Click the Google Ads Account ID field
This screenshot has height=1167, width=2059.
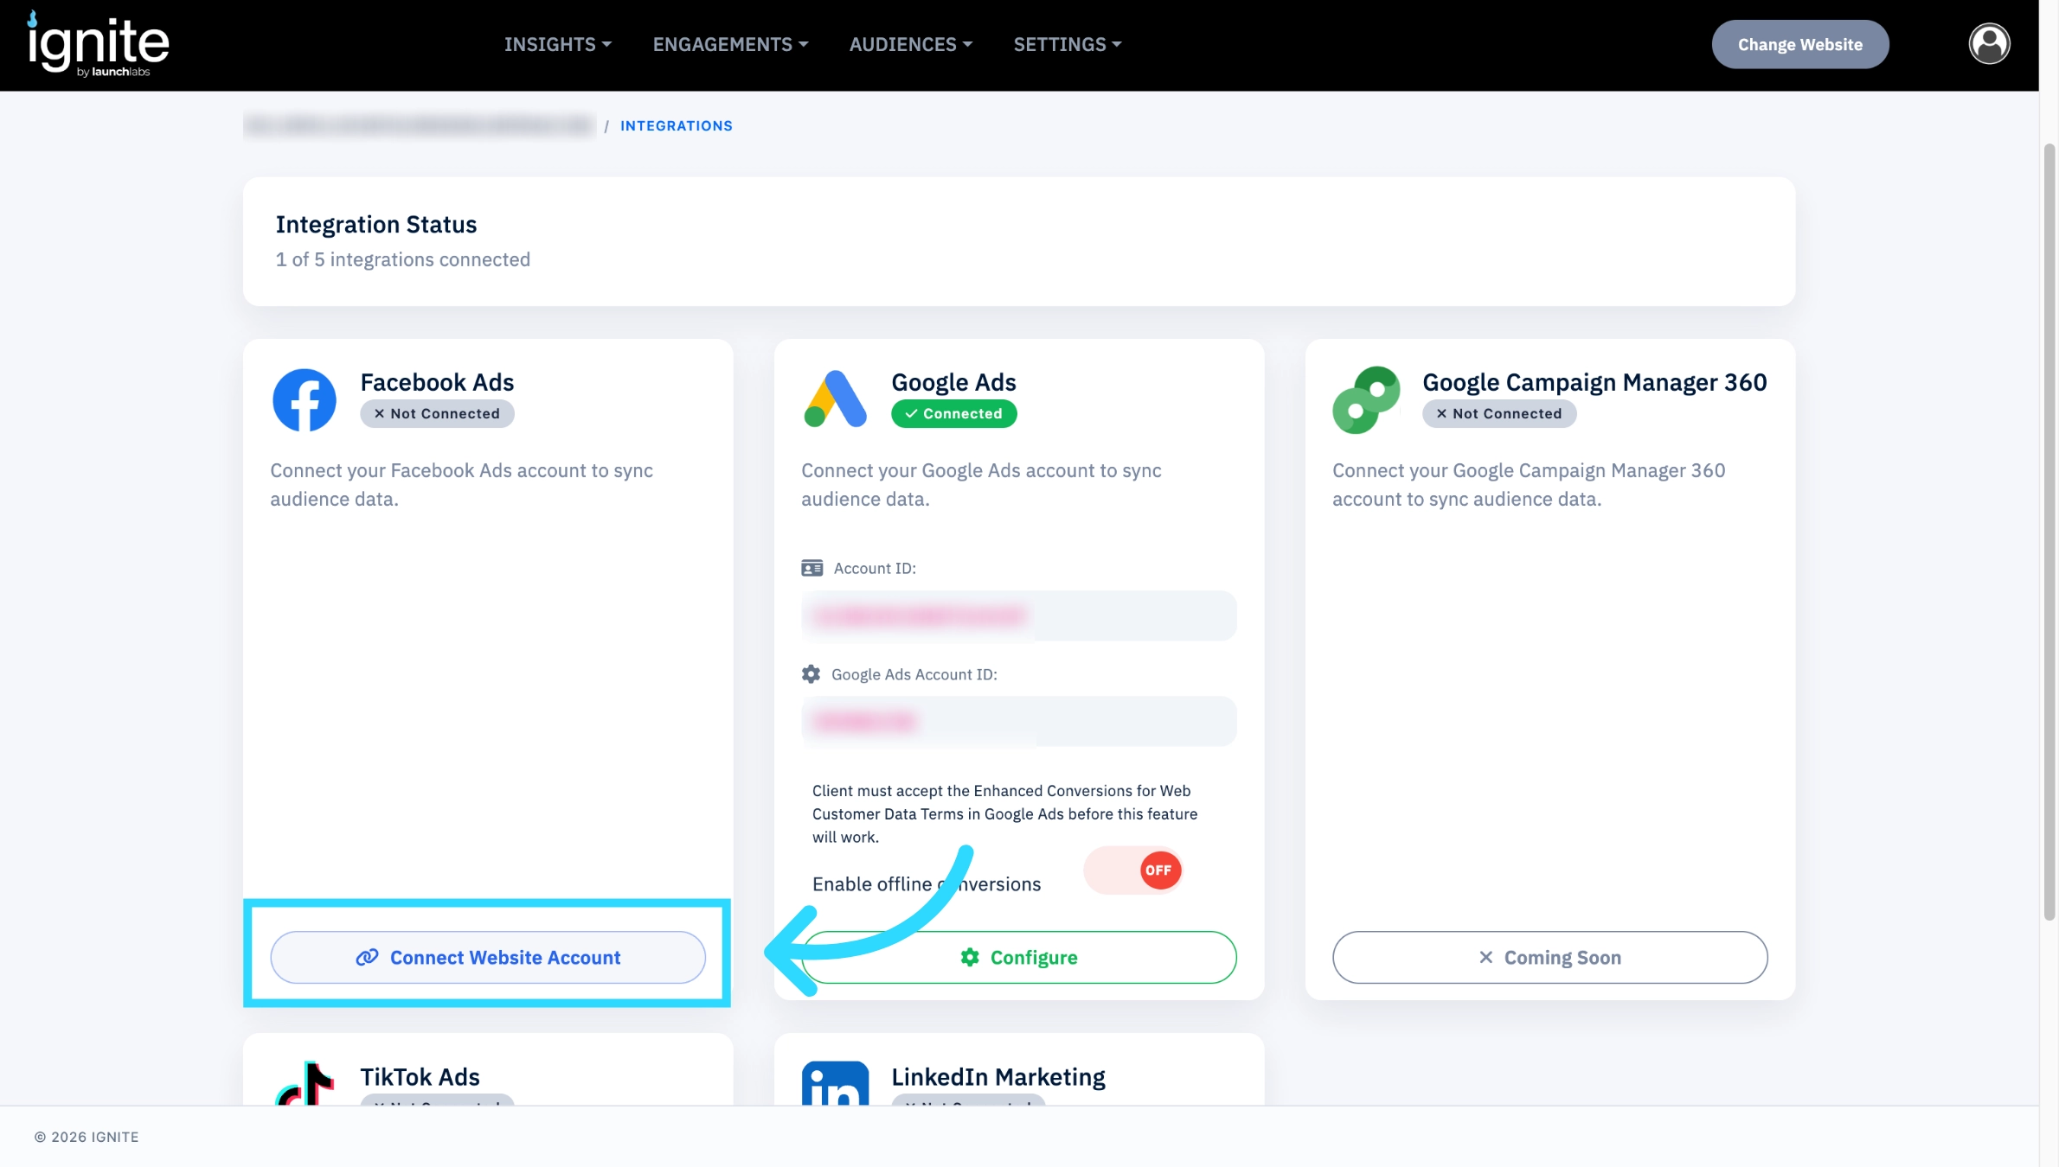pos(1019,722)
